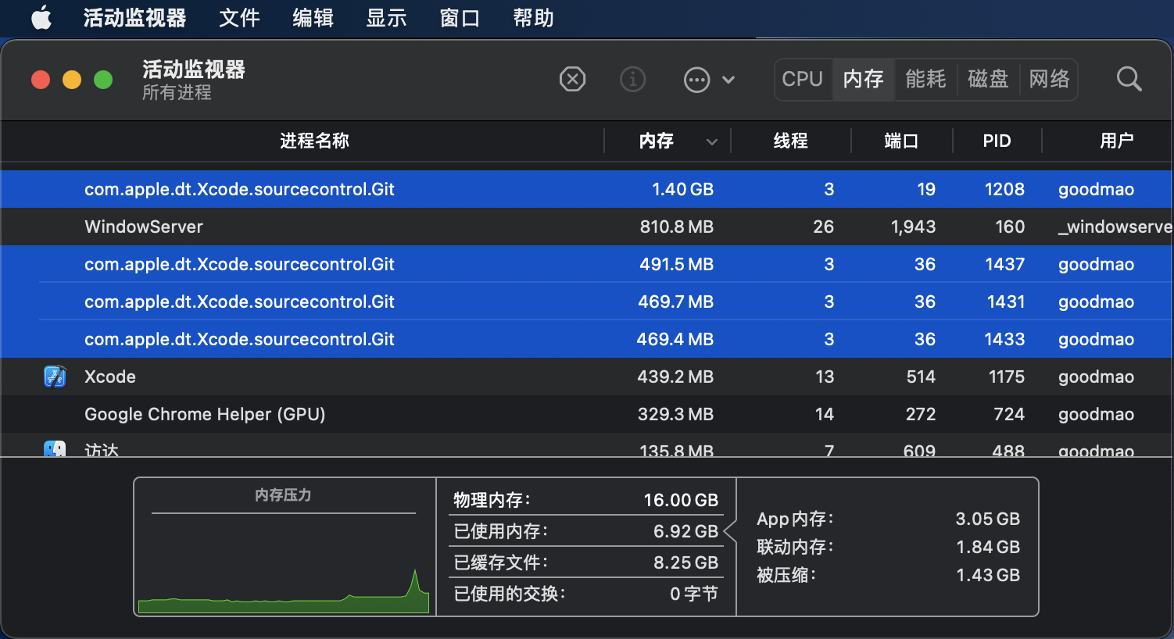Open the ellipsis more-actions dropdown
Screen dimensions: 1174x639
[x=709, y=79]
